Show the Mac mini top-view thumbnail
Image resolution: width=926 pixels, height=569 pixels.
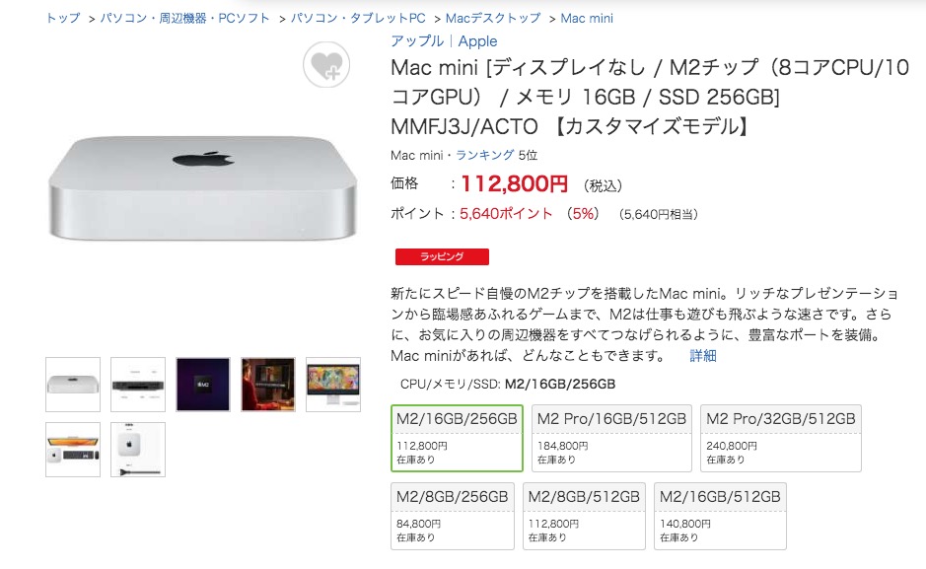pos(73,385)
